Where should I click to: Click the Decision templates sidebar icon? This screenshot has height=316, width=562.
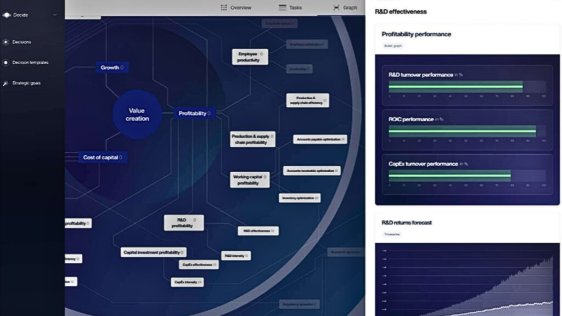tap(6, 63)
